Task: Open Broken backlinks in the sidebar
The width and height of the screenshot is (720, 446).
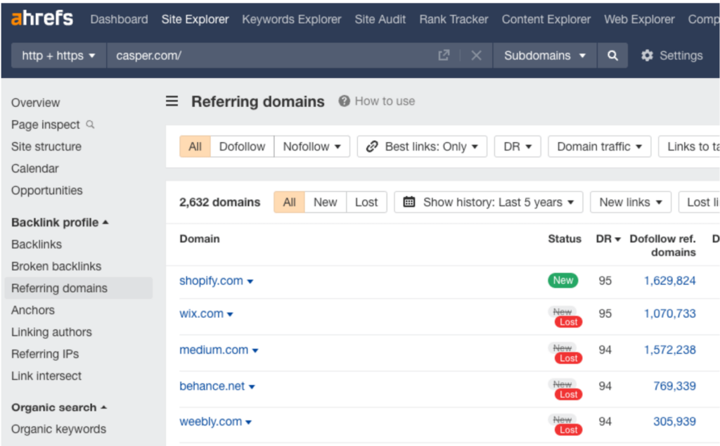Action: click(x=56, y=266)
